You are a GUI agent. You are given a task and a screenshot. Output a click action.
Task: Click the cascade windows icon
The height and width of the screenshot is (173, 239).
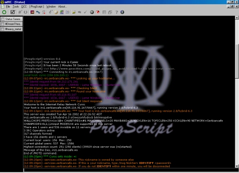coord(110,12)
